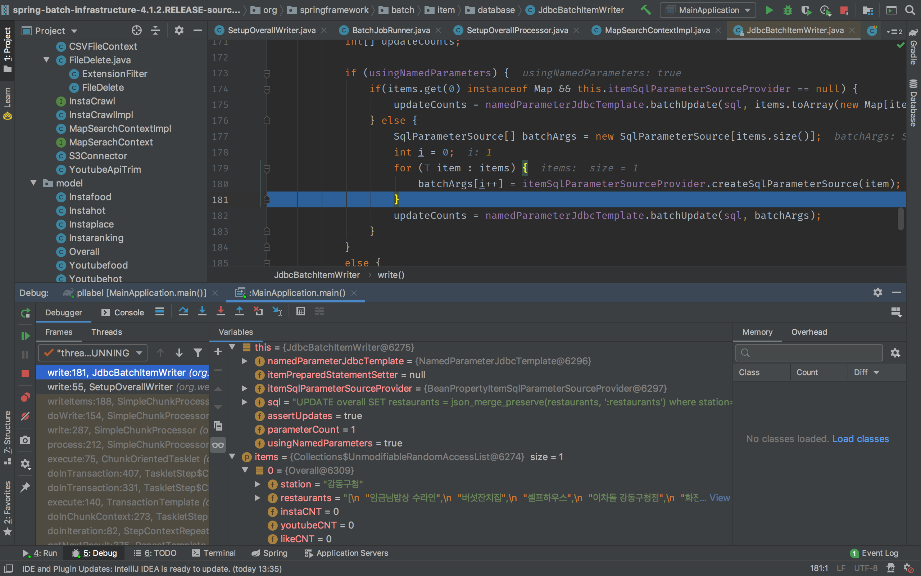Image resolution: width=921 pixels, height=576 pixels.
Task: Click the Load classes link
Action: [x=860, y=439]
